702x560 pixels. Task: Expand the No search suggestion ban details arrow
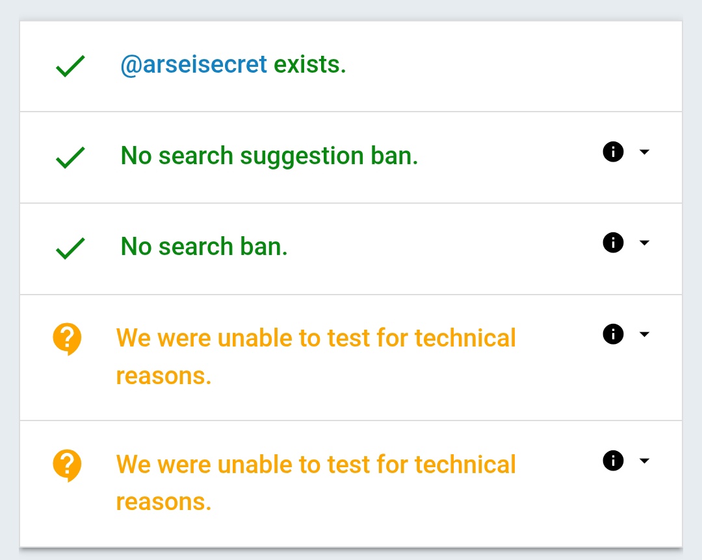click(644, 152)
